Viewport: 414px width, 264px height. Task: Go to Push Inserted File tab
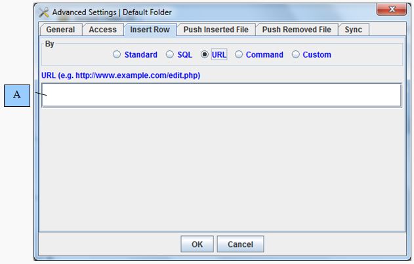[216, 29]
